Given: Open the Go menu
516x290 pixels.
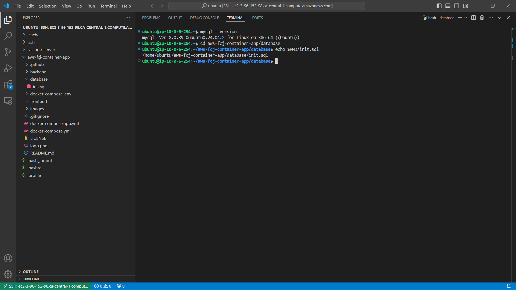Looking at the screenshot, I should [x=79, y=6].
